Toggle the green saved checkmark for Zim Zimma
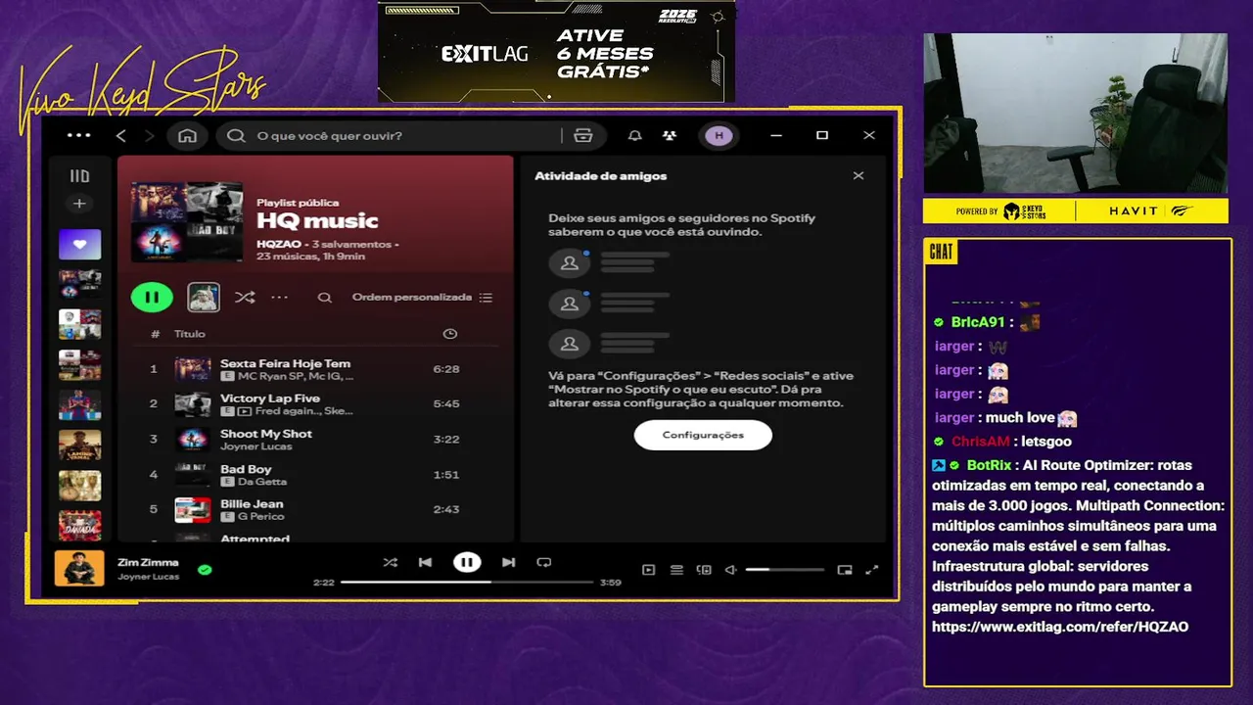Viewport: 1253px width, 705px height. point(205,569)
